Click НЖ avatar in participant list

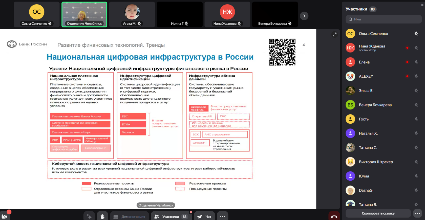click(x=350, y=48)
